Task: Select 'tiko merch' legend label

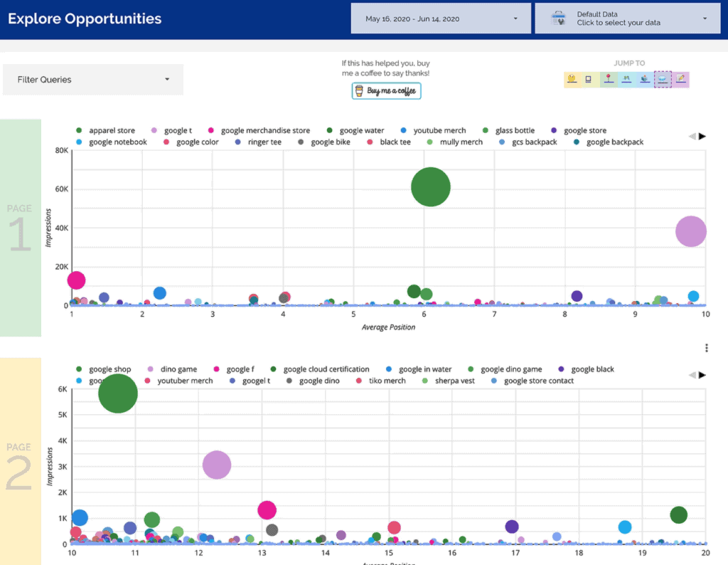Action: 387,381
